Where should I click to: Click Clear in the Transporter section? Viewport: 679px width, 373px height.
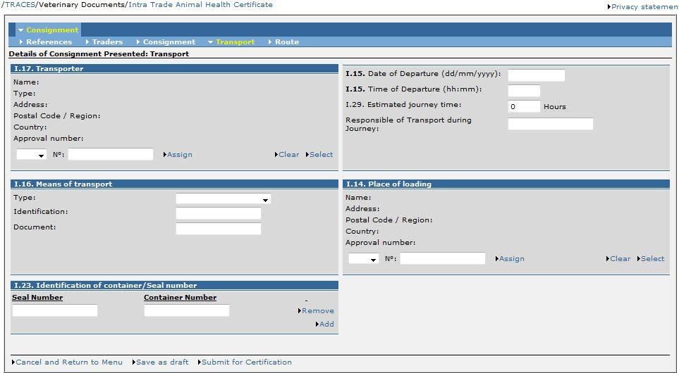pos(288,154)
